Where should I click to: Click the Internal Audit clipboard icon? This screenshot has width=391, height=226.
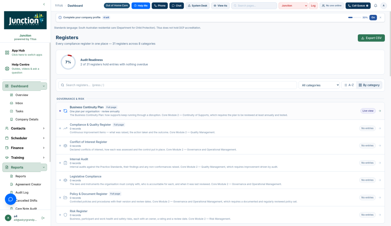click(x=65, y=163)
